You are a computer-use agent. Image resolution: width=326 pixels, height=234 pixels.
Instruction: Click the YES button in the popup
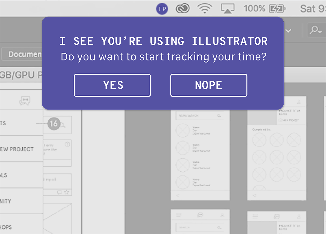point(112,85)
